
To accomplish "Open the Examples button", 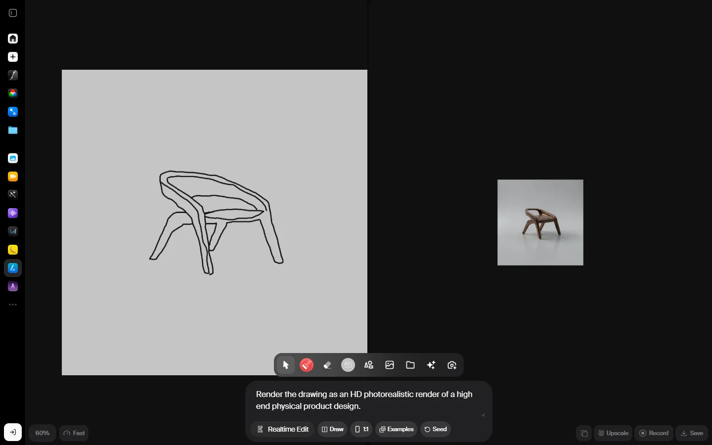I will 397,429.
